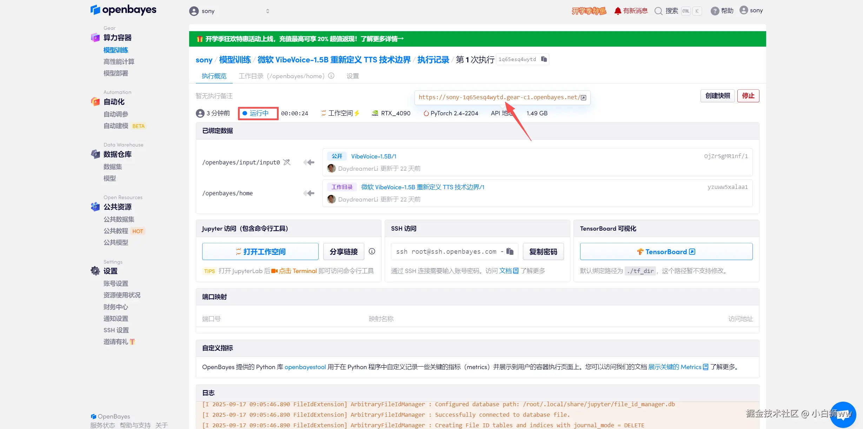Switch to the 设置 tab
The image size is (863, 429).
(x=352, y=76)
